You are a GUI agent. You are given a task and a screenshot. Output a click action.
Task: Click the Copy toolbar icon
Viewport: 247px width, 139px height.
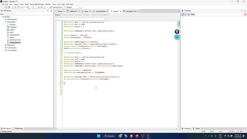(x=15, y=7)
